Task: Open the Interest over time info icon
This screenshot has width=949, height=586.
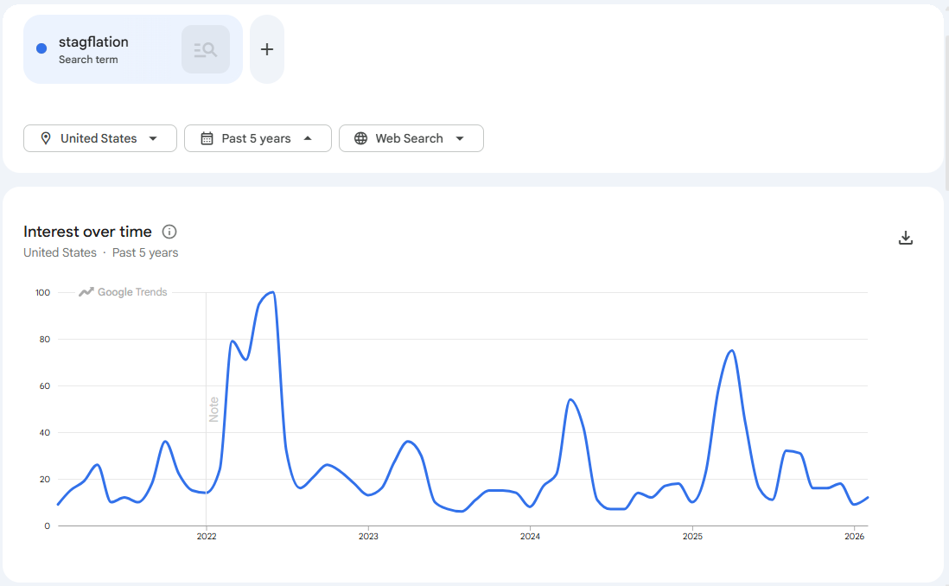Action: click(x=169, y=232)
